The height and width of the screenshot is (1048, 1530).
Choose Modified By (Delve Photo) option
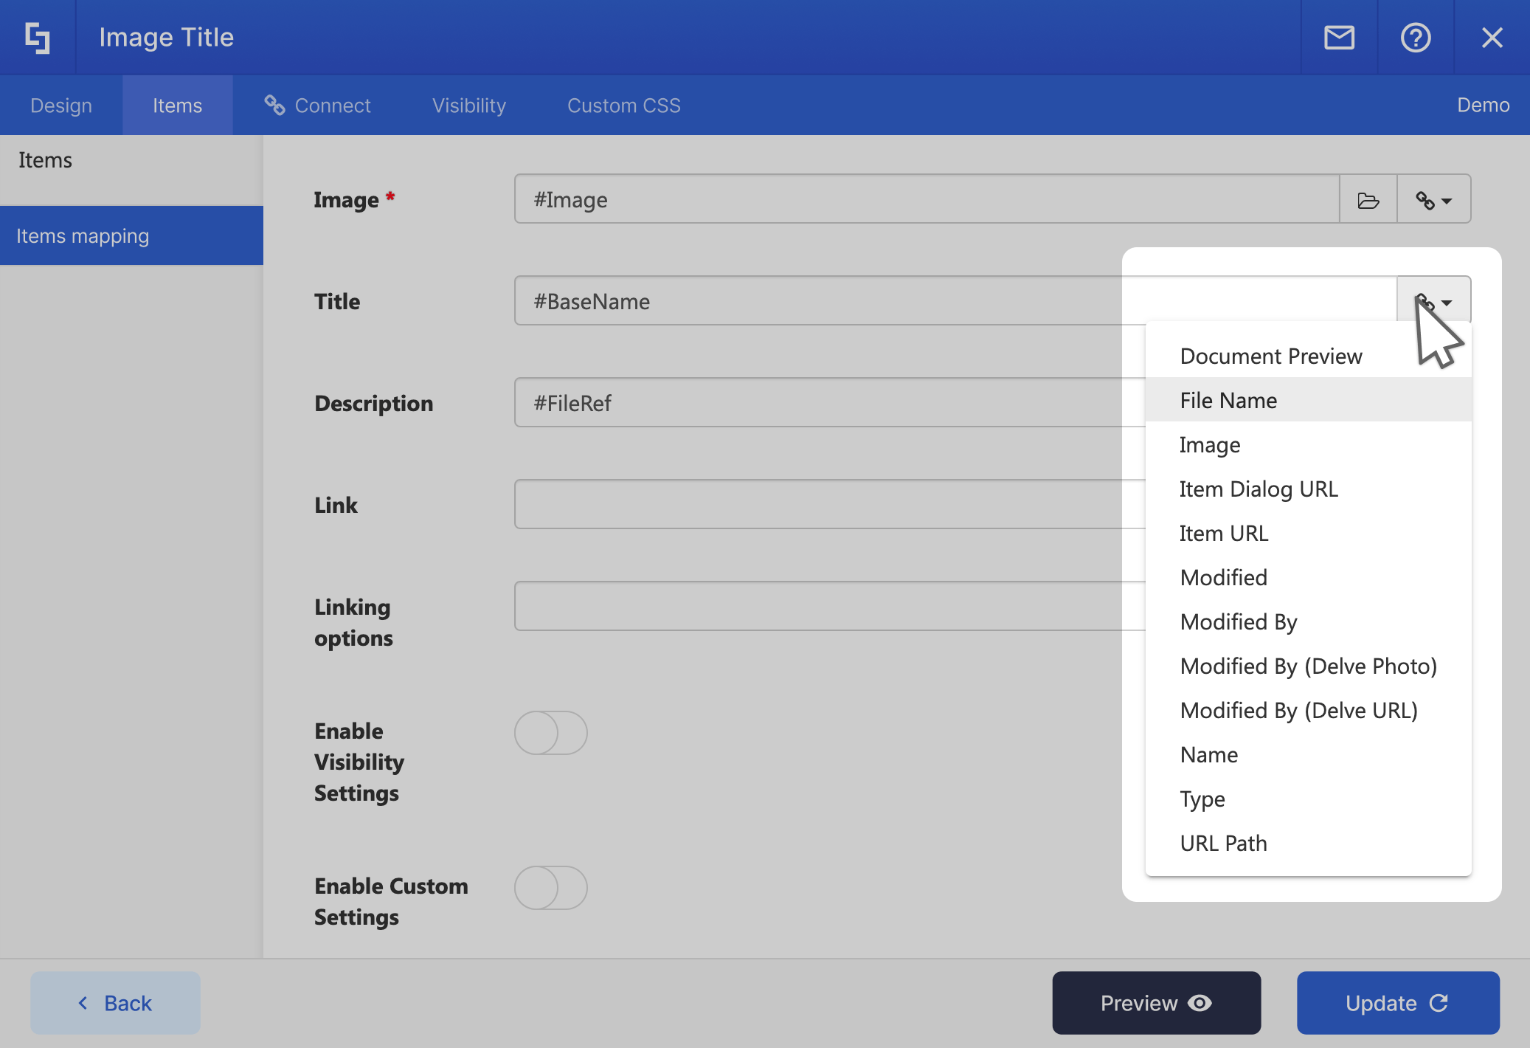[x=1308, y=666]
